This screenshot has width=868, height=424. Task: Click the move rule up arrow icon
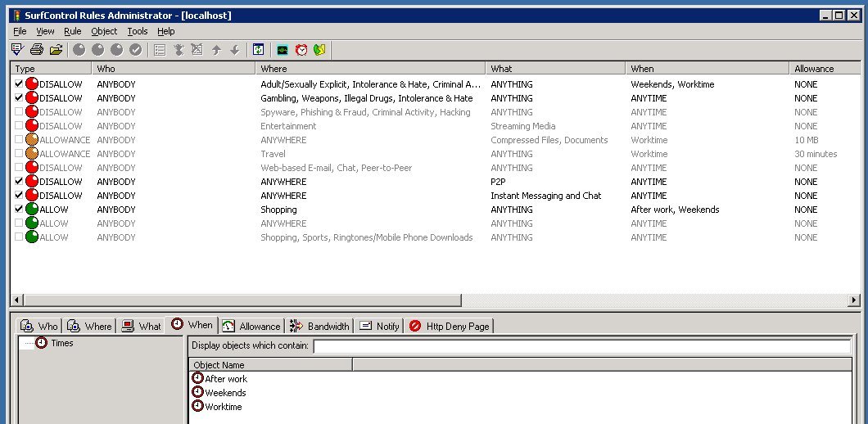point(216,50)
